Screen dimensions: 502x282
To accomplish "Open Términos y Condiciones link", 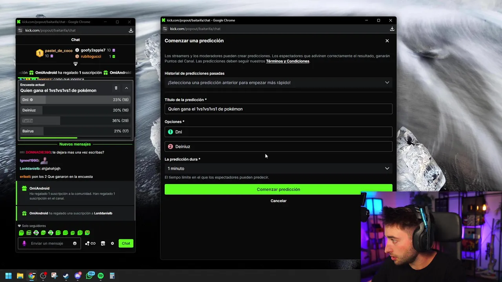I will click(287, 61).
